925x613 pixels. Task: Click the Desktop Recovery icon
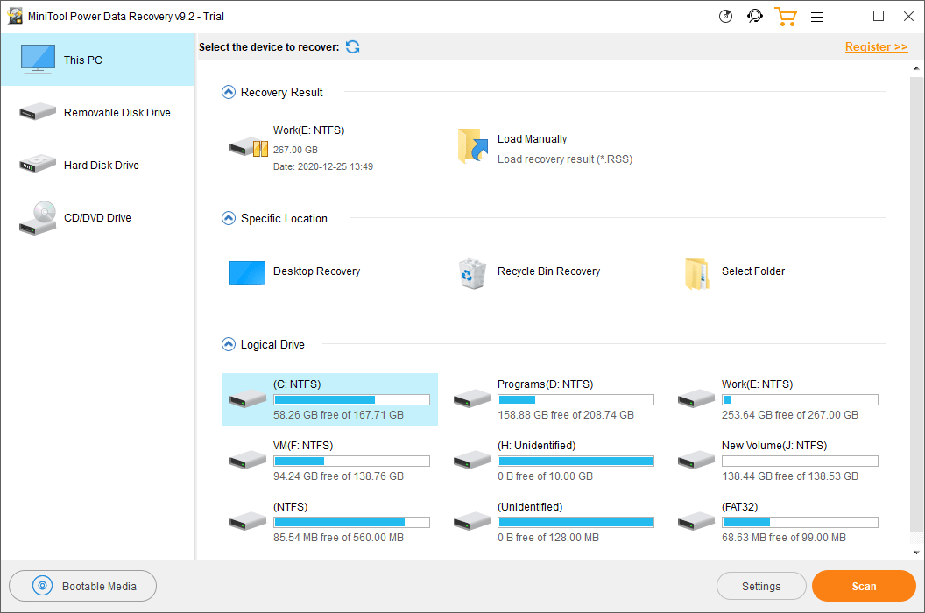247,273
